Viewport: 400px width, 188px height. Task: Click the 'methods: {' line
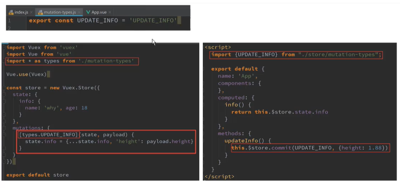pos(235,133)
